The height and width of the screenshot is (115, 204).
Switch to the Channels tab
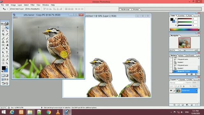click(x=182, y=80)
